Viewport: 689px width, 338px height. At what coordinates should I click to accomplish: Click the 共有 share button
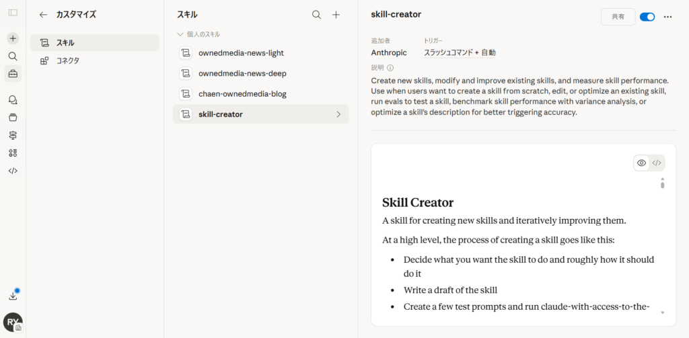tap(618, 17)
